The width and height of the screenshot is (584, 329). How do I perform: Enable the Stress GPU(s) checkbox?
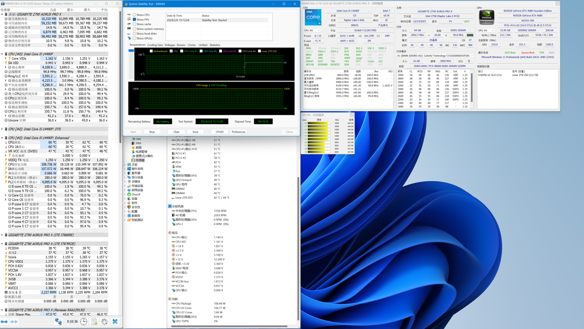tap(134, 38)
